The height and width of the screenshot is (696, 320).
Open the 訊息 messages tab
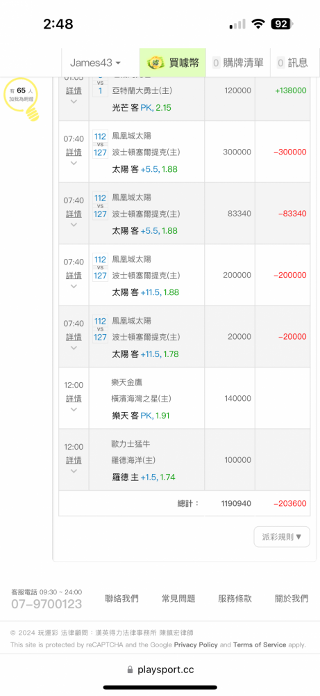tap(292, 63)
